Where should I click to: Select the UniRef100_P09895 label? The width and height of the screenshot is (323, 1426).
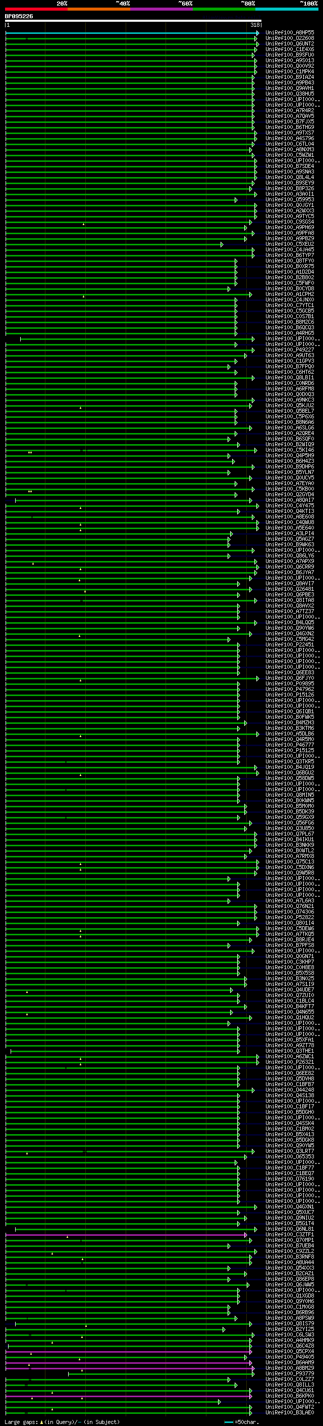pyautogui.click(x=290, y=684)
